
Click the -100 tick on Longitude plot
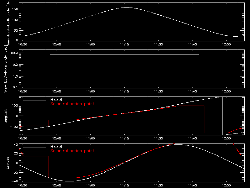(14, 127)
